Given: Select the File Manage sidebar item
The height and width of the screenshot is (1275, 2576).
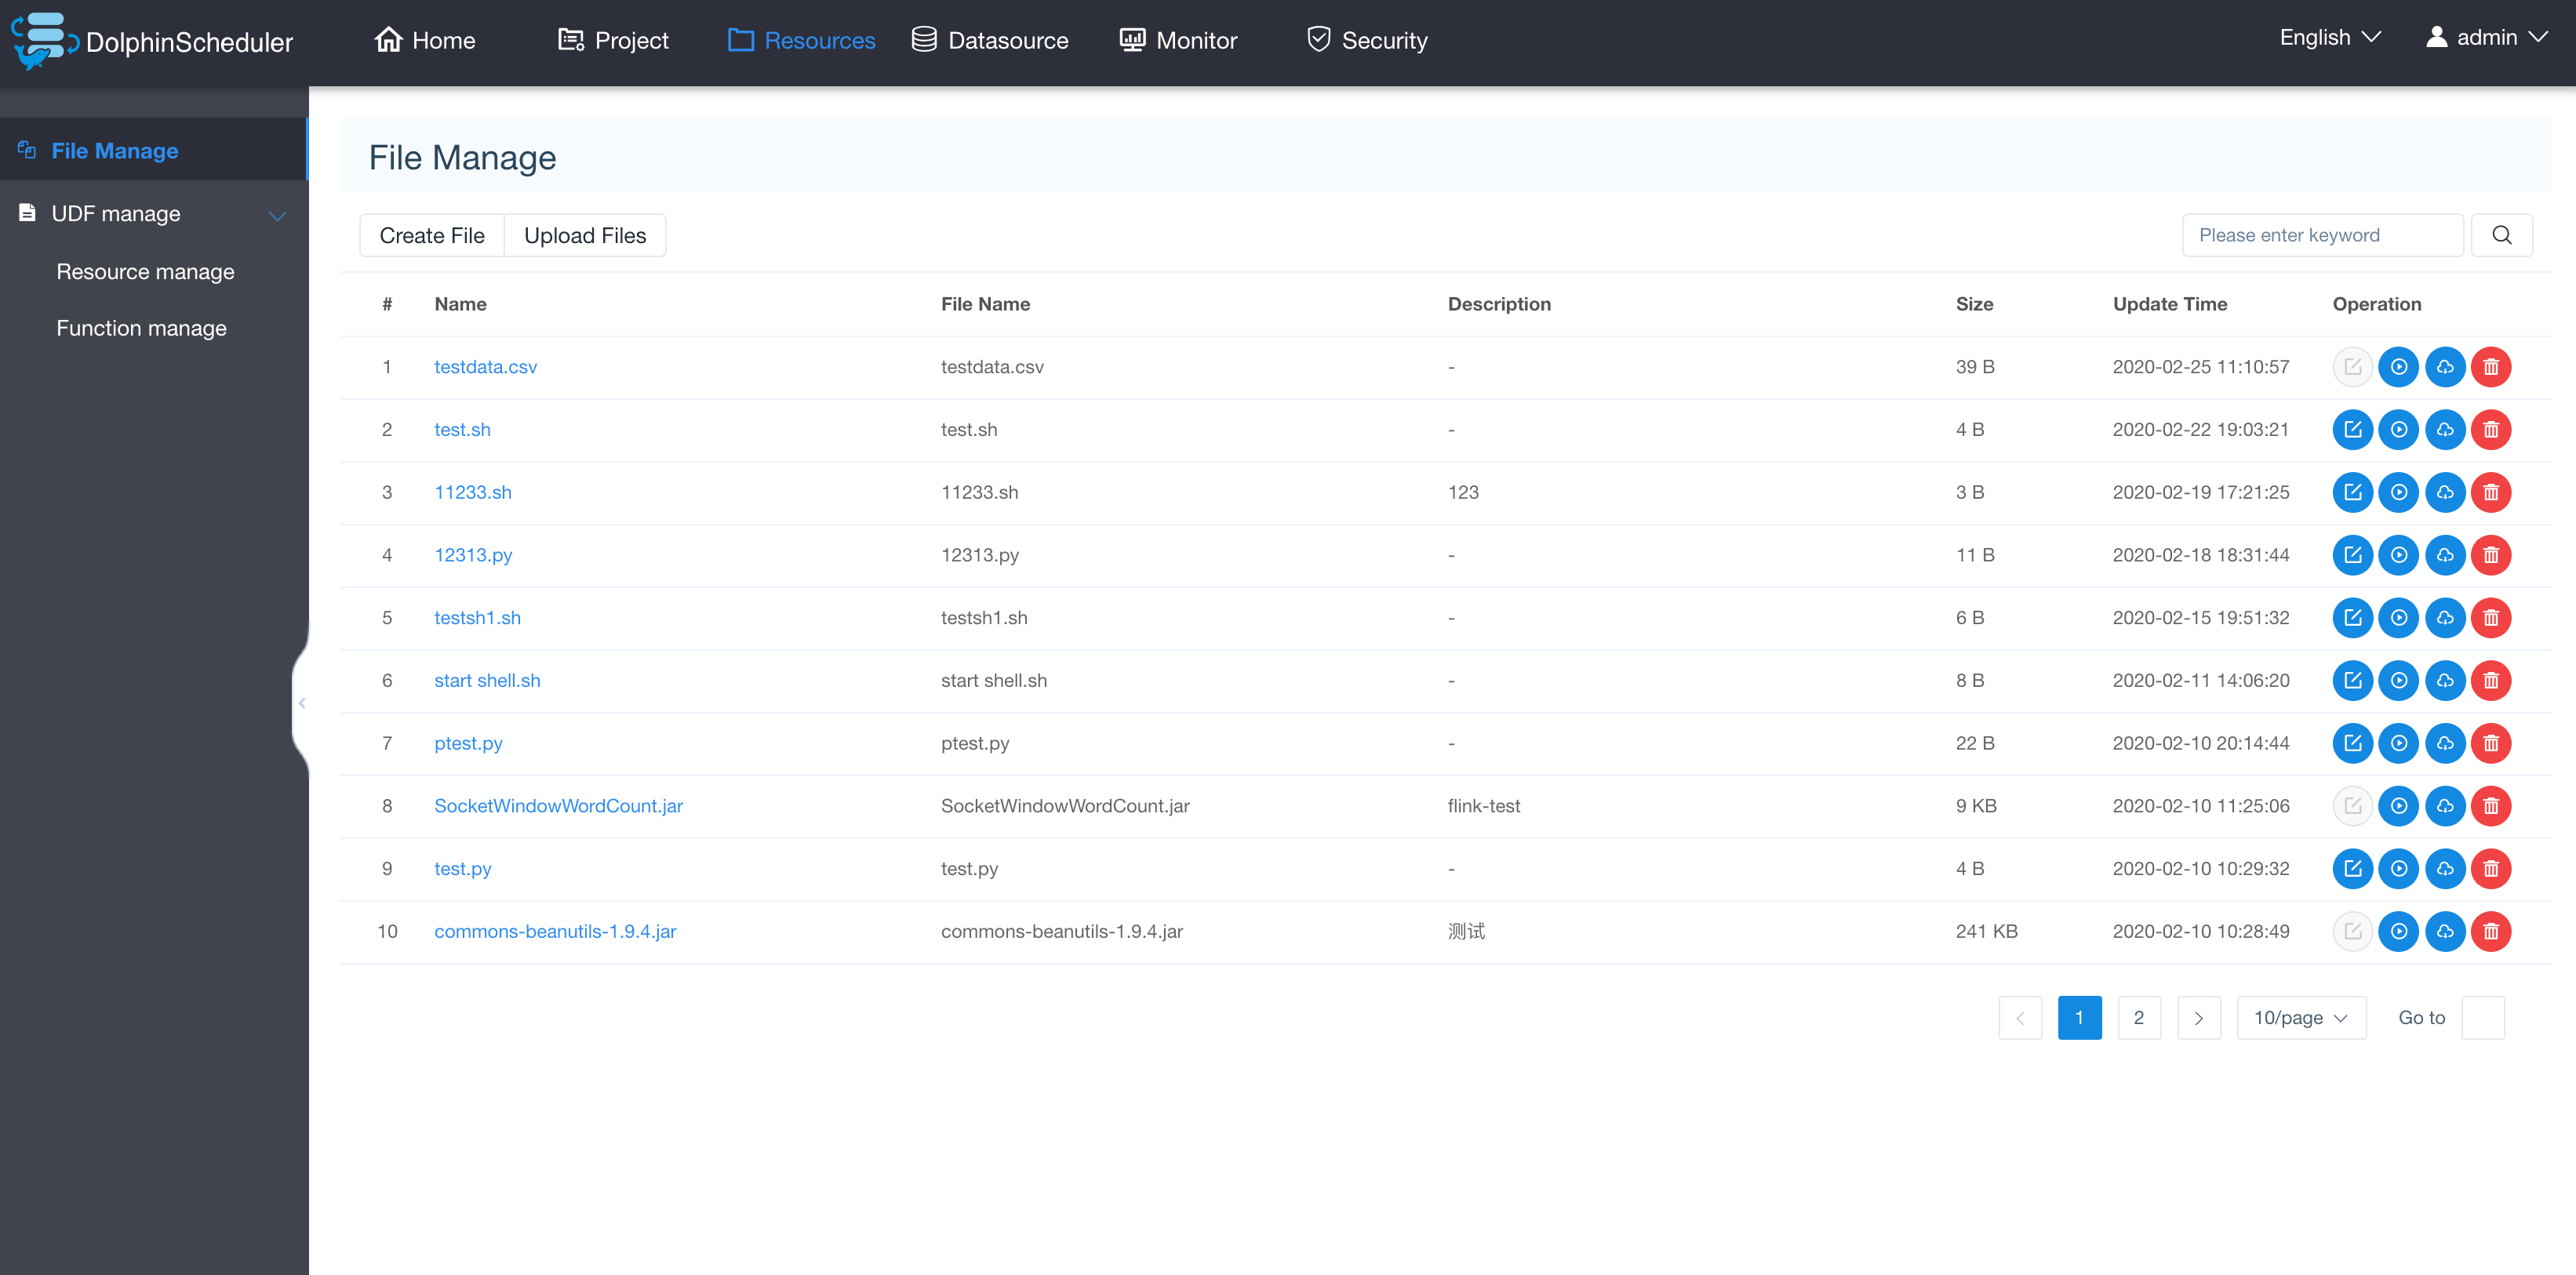Looking at the screenshot, I should click(115, 150).
